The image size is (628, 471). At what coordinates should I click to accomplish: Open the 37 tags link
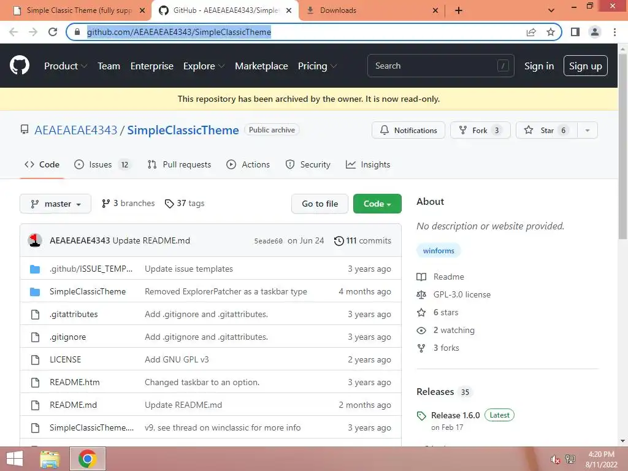[185, 204]
